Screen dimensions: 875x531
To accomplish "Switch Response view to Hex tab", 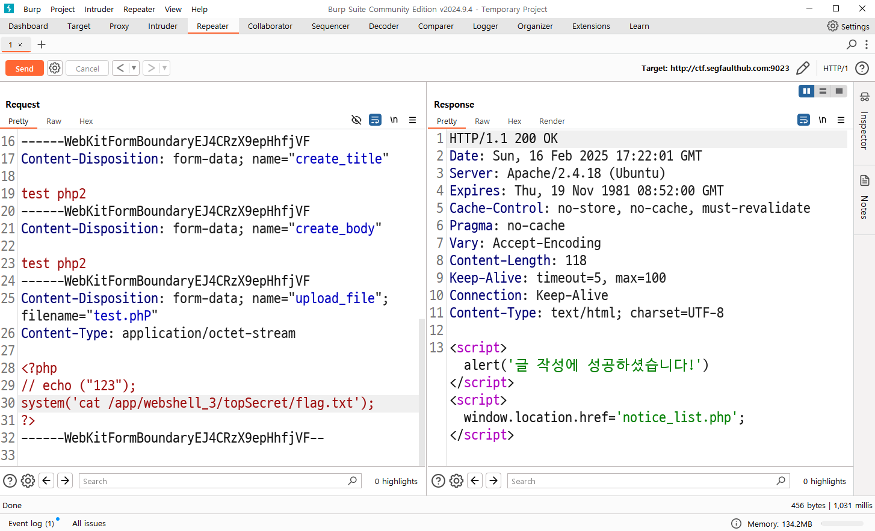I will (x=515, y=121).
